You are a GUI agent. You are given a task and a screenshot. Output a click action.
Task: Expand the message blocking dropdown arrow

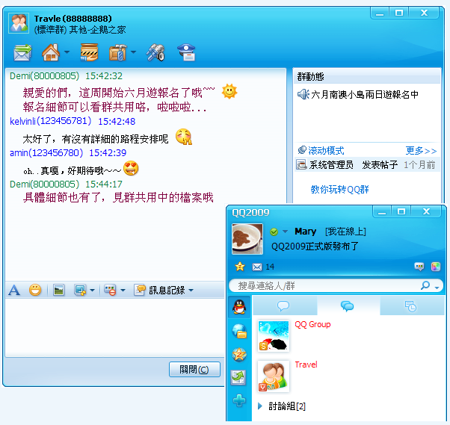coord(123,291)
